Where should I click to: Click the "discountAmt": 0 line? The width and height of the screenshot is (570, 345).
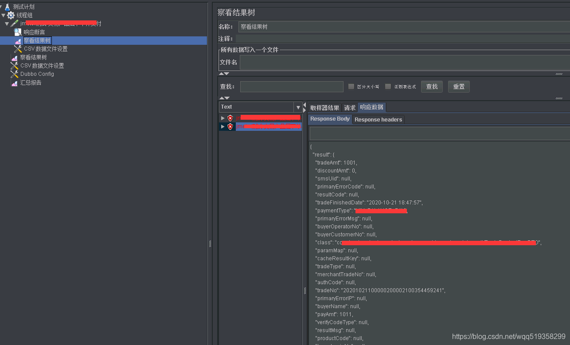[x=336, y=171]
